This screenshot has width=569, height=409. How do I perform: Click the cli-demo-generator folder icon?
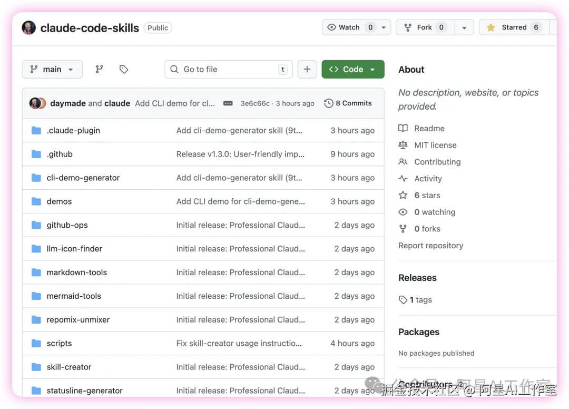click(x=36, y=178)
